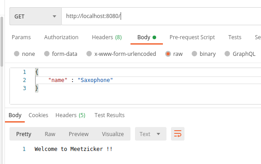This screenshot has height=164, width=261.
Task: View the Test Results tab
Action: (109, 115)
